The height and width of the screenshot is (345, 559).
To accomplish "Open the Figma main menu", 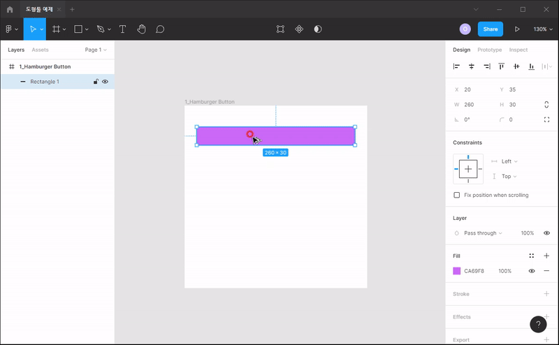I will 11,29.
